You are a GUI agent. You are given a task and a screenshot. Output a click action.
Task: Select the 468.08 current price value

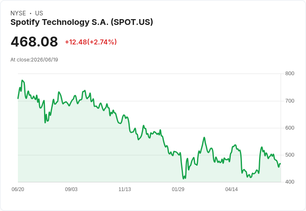[34, 42]
